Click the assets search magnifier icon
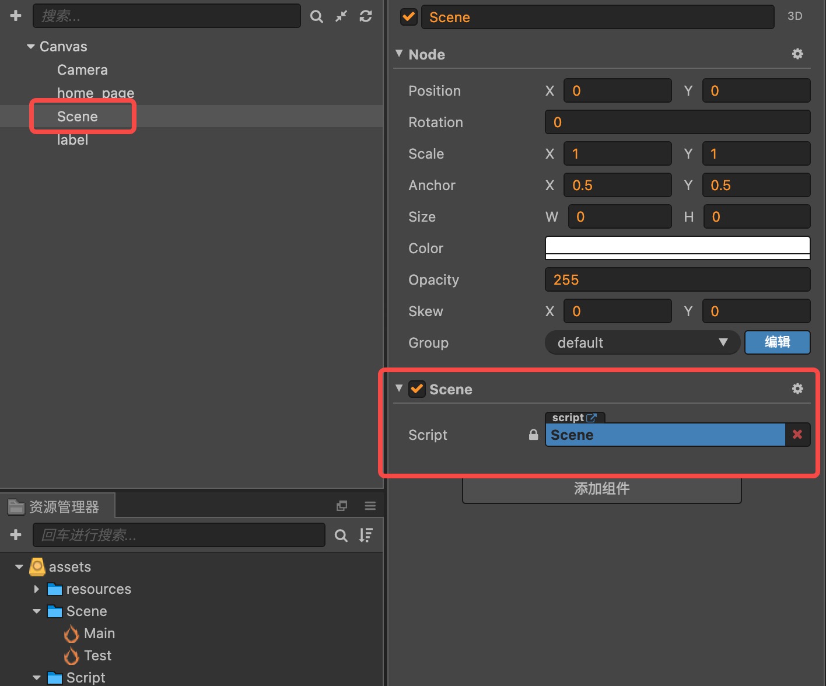 click(x=341, y=535)
